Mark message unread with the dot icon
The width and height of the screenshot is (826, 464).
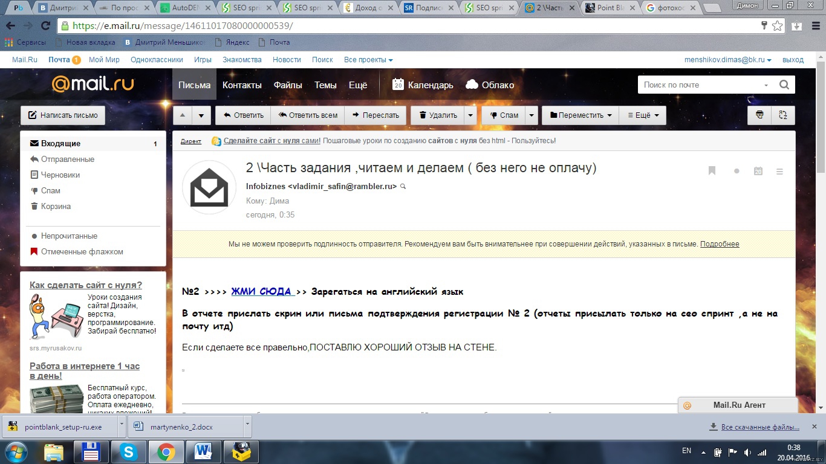click(737, 172)
